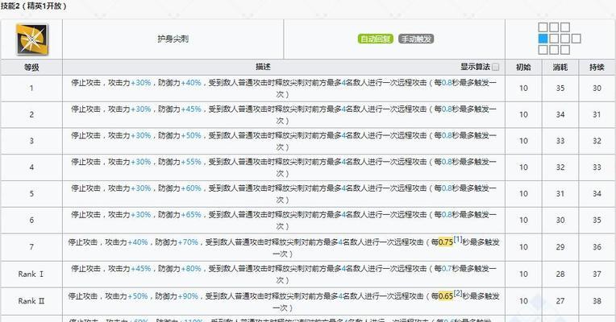Select level 1 row label

pos(31,89)
